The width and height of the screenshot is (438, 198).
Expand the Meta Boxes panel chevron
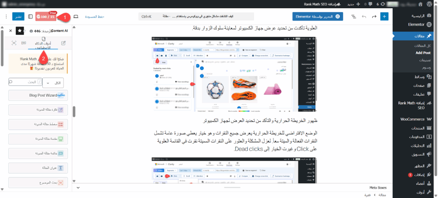[77, 187]
